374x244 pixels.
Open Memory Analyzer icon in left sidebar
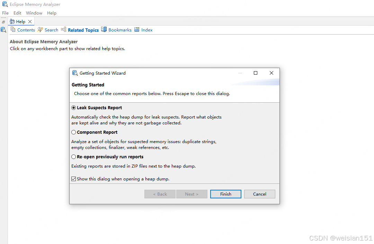[x=3, y=30]
